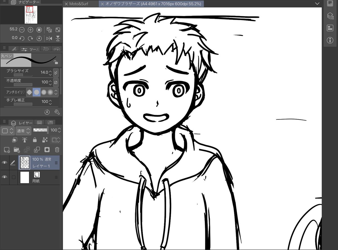Click the paper icon on the 用紙 layer
Viewport: 338px width, 250px height.
[x=37, y=174]
